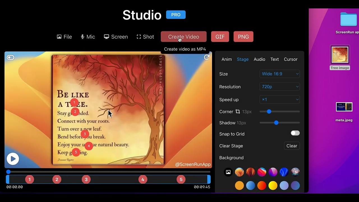The width and height of the screenshot is (359, 202).
Task: Choose the dark red-orange wallpaper background
Action: click(250, 172)
